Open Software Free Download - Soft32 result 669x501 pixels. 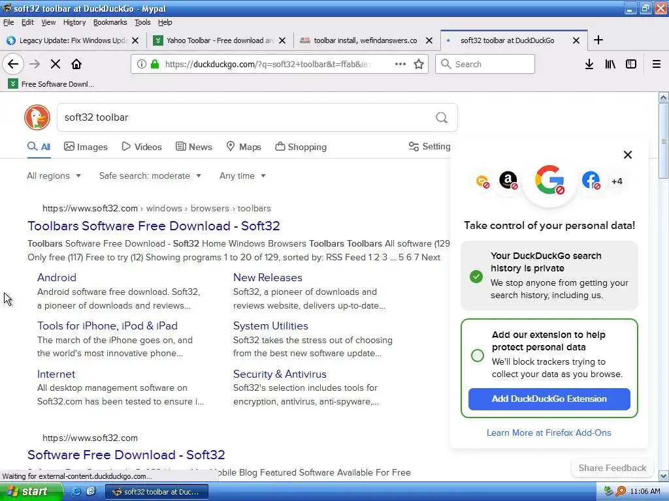126,455
